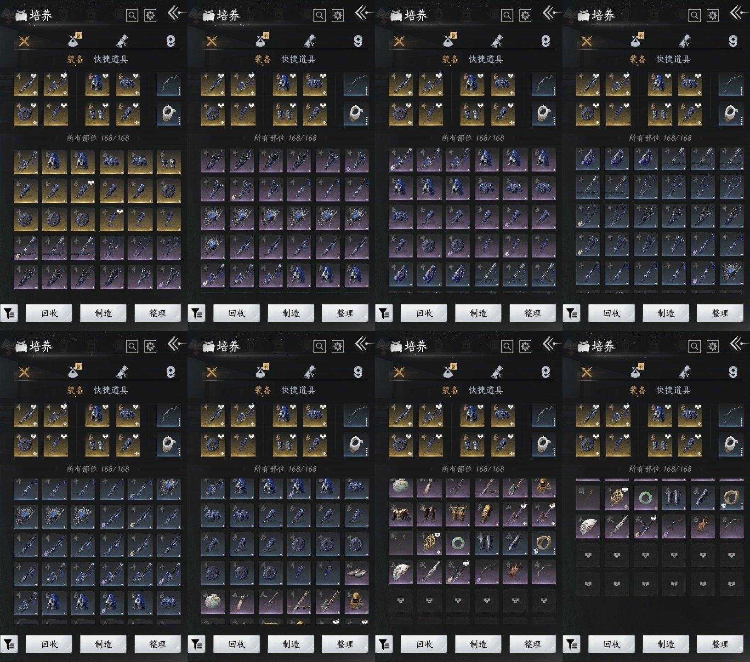Click 制造 button in the bottom-left panel

coord(103,644)
